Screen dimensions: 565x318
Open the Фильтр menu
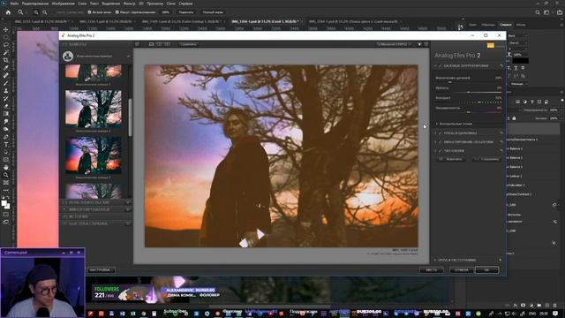(x=130, y=4)
